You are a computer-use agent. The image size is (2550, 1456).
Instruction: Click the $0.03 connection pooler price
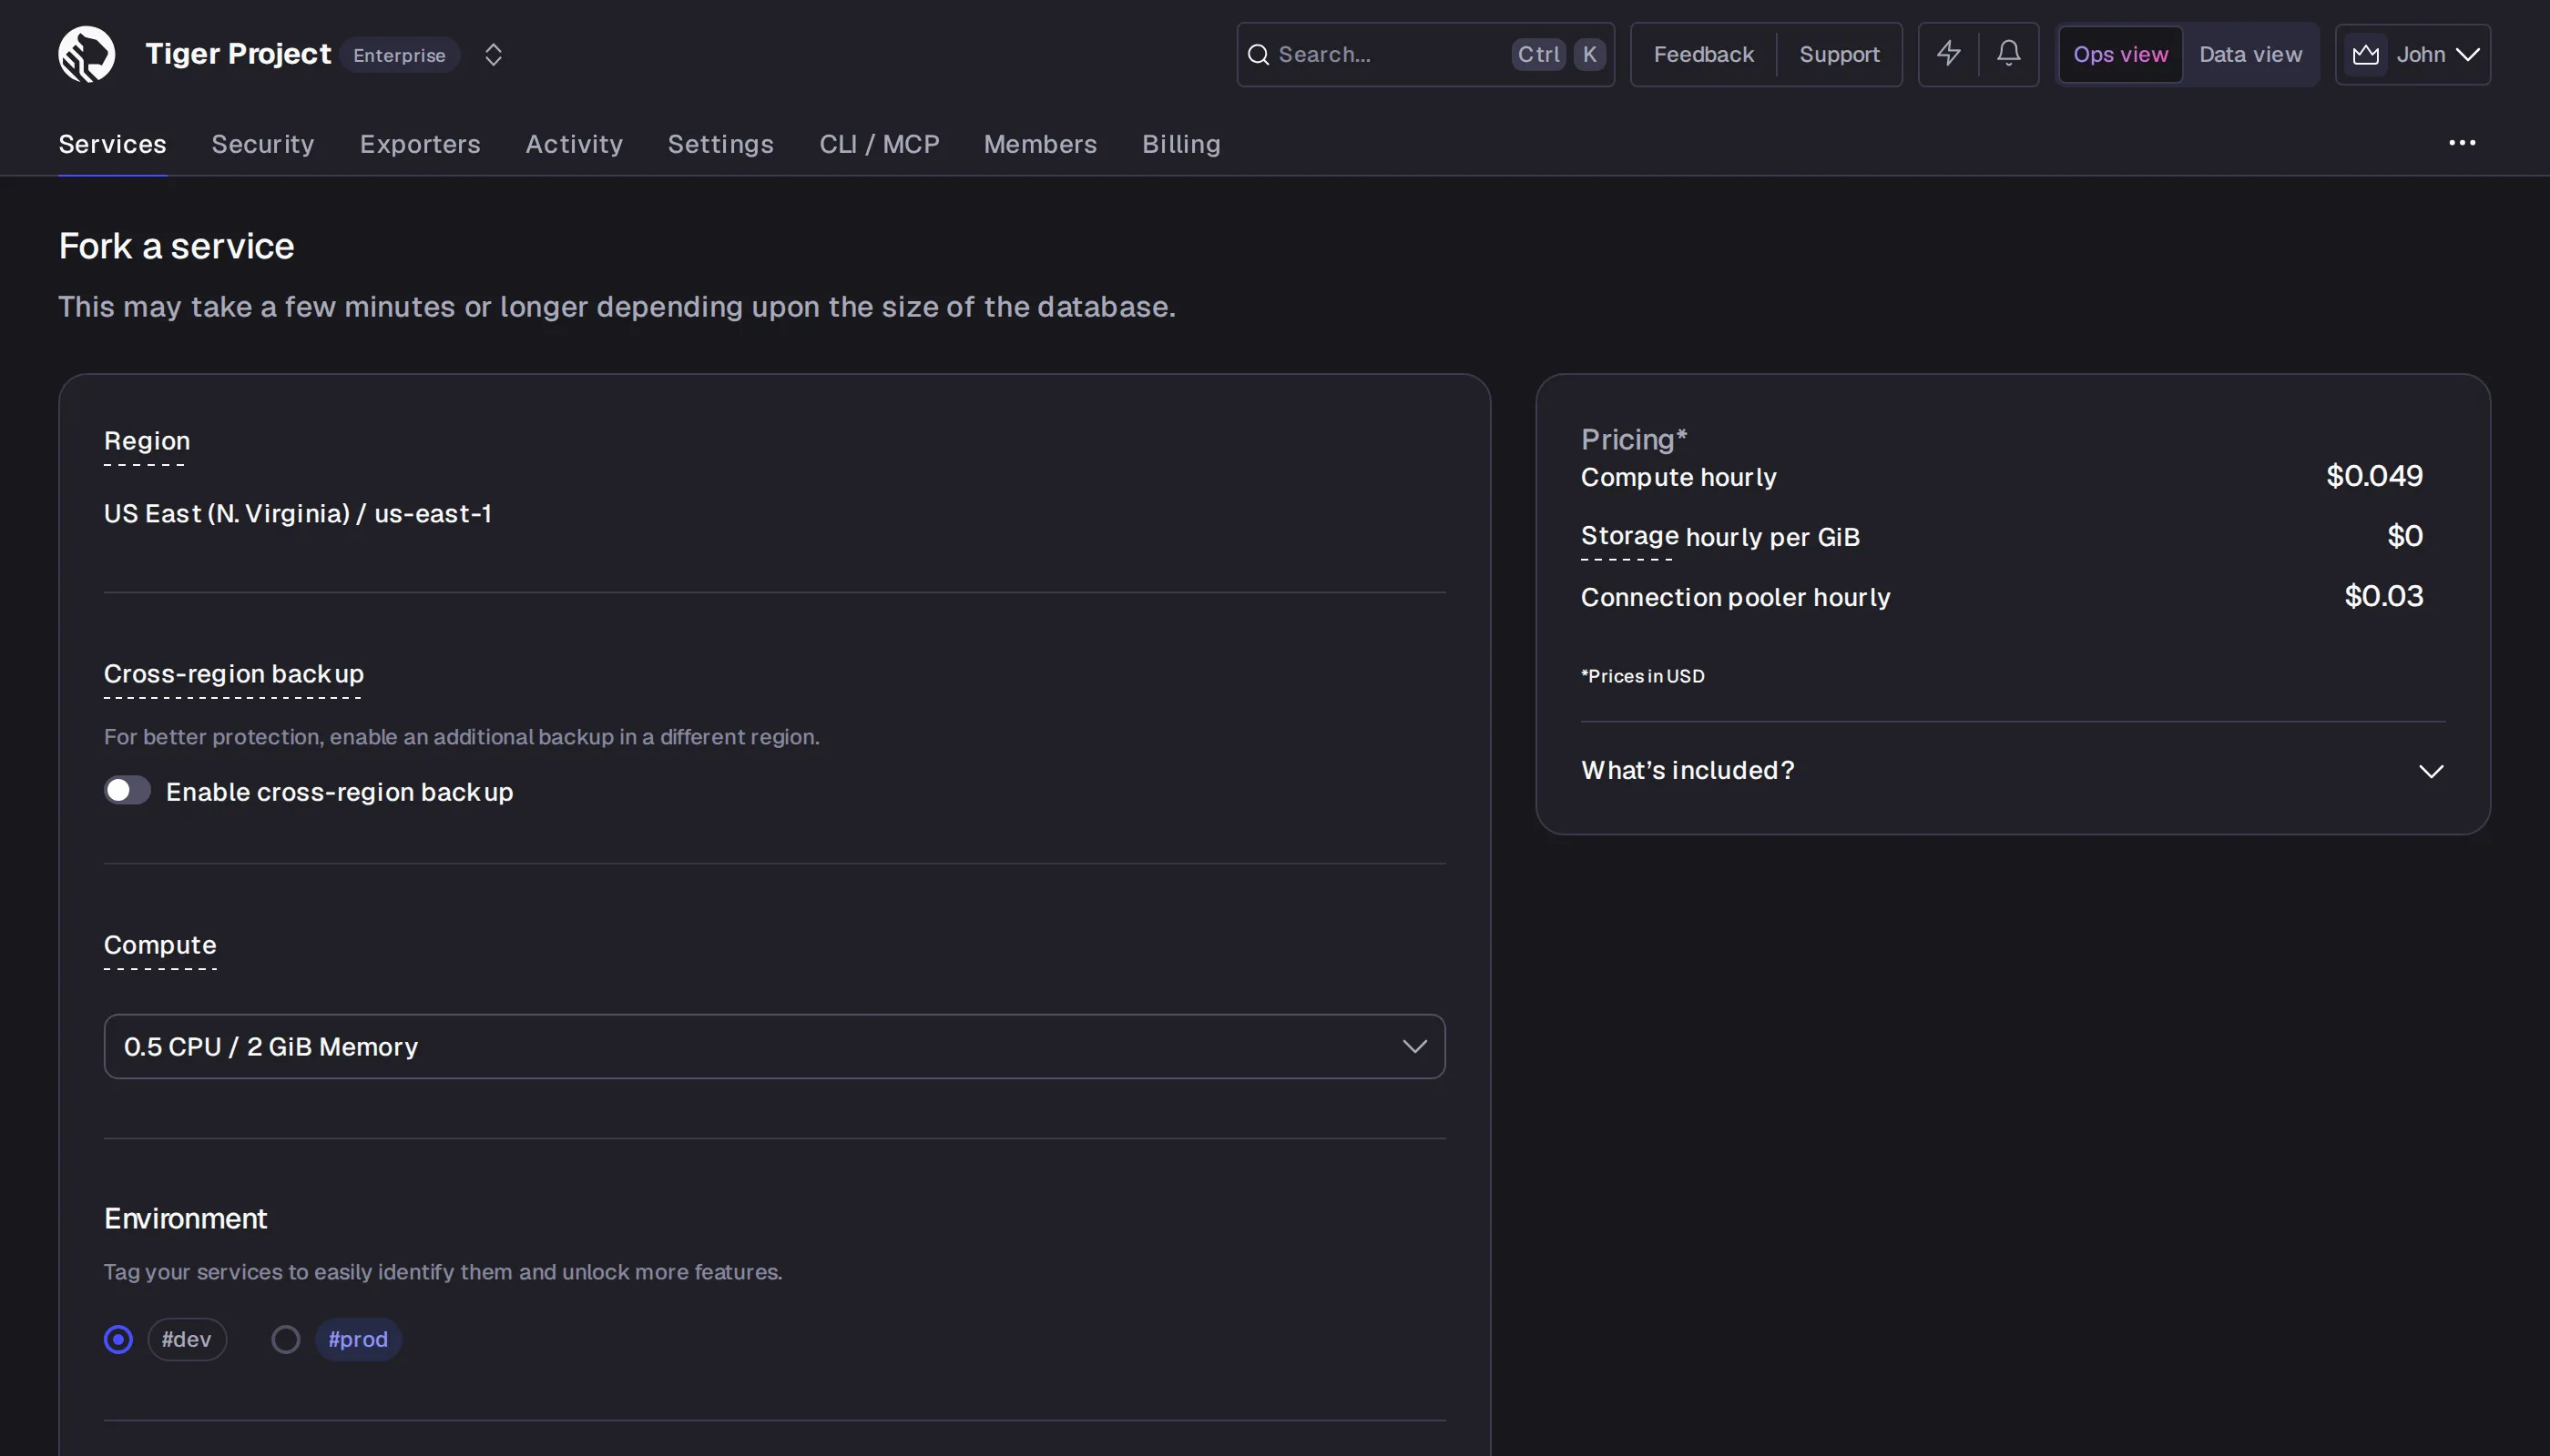click(2384, 596)
